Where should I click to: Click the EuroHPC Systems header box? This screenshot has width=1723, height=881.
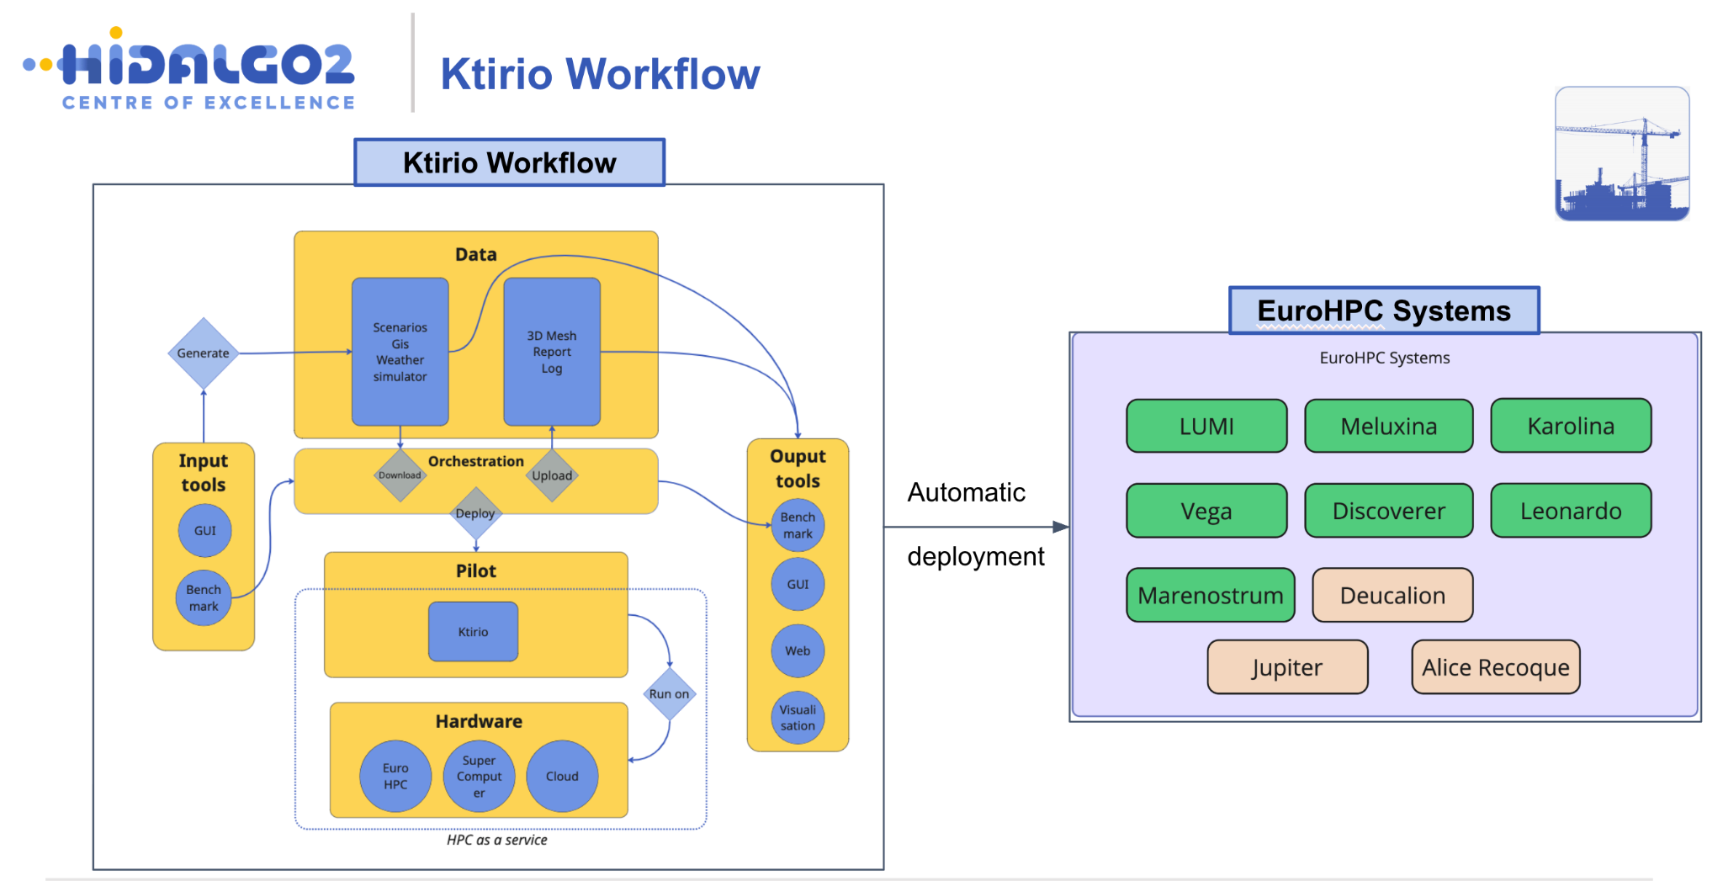[x=1384, y=310]
